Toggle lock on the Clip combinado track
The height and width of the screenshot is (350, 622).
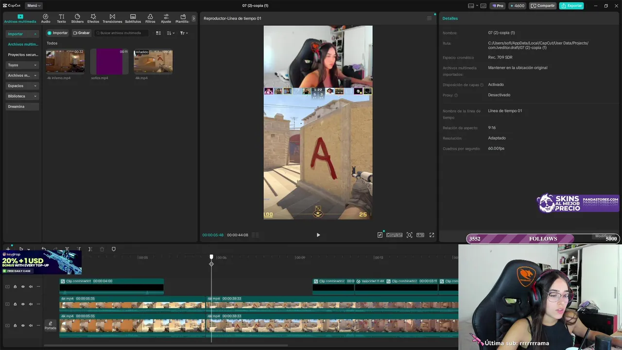pyautogui.click(x=15, y=287)
